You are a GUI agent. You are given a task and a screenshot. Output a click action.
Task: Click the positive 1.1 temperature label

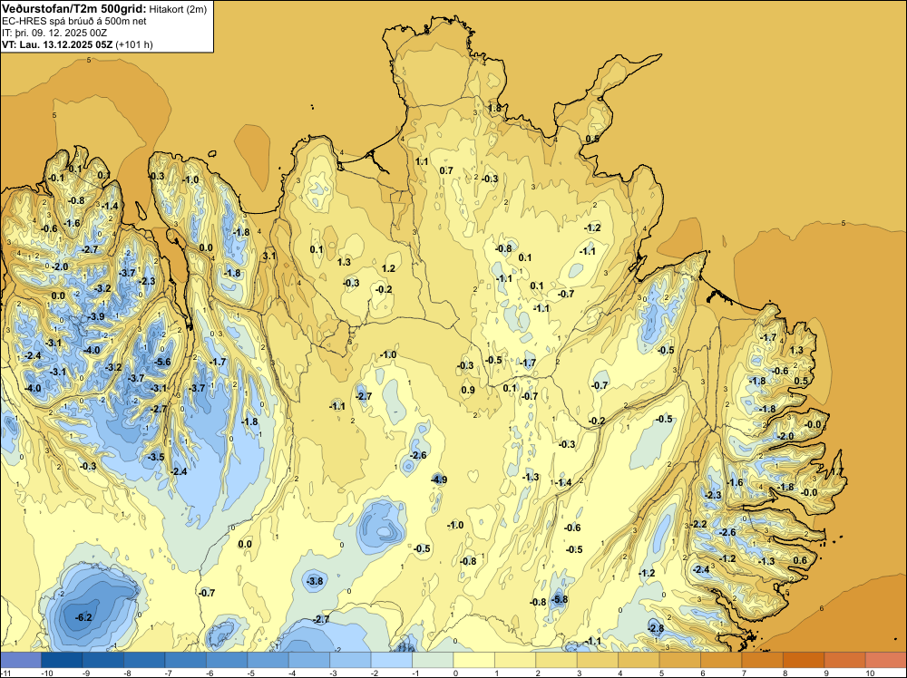coord(422,161)
